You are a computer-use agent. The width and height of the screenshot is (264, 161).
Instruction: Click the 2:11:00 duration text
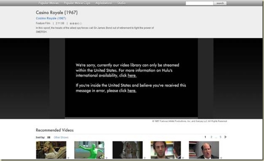(60, 23)
